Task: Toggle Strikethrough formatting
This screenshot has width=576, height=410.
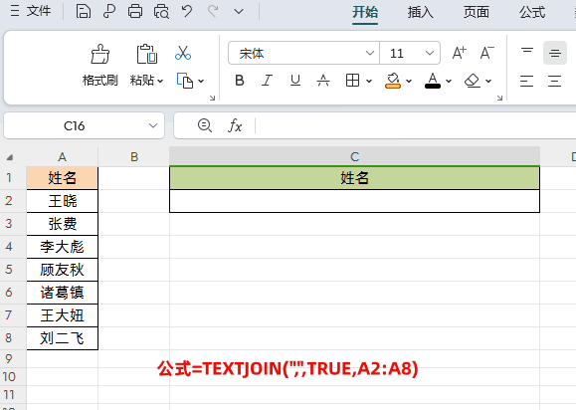Action: 323,80
